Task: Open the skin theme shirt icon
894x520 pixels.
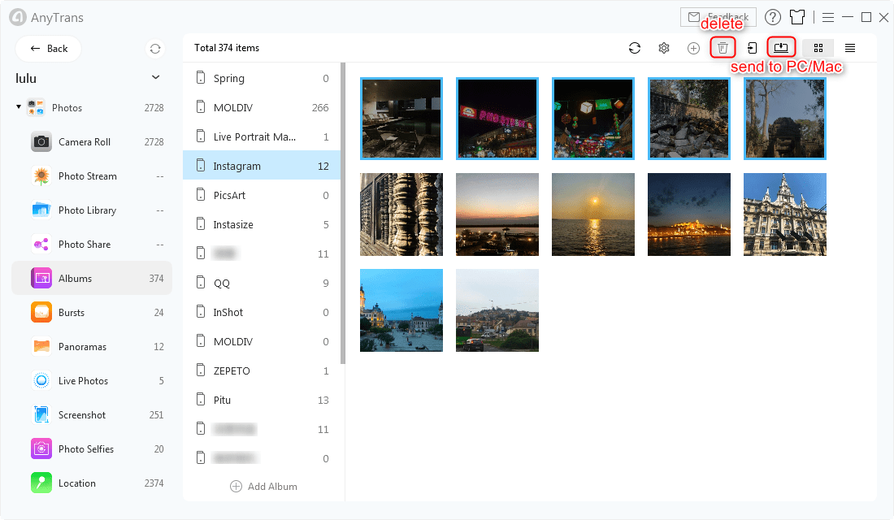Action: [797, 18]
